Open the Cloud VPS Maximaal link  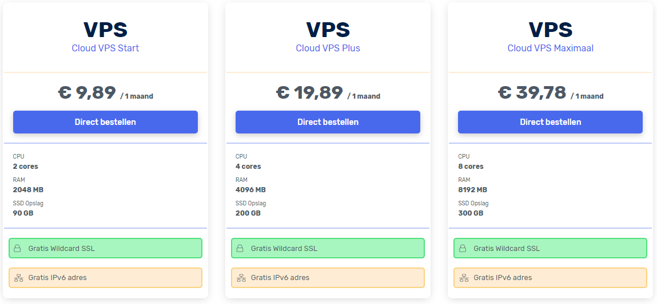click(x=550, y=48)
